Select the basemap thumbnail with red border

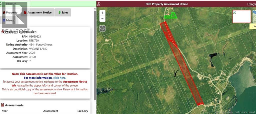(241, 16)
